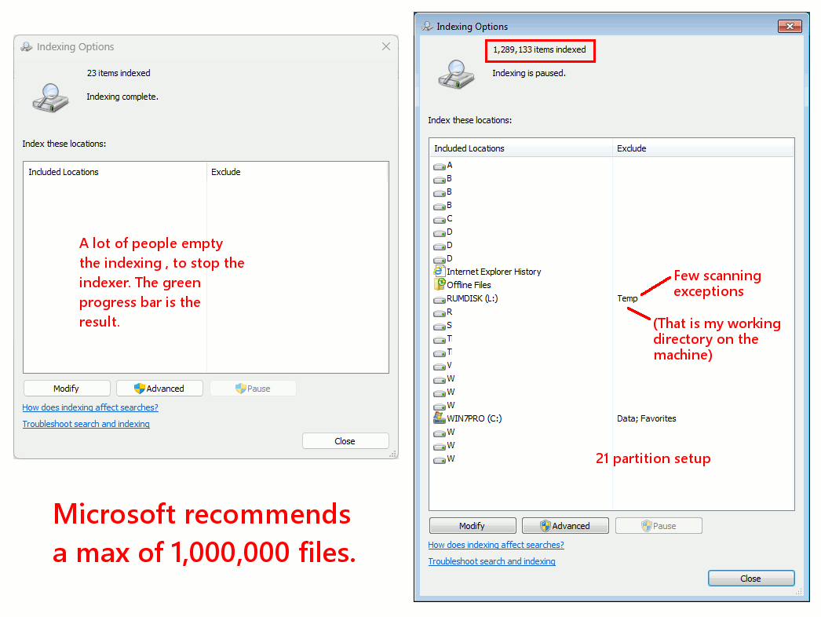Click the Included Locations column header in the left window
The image size is (821, 617).
point(115,172)
